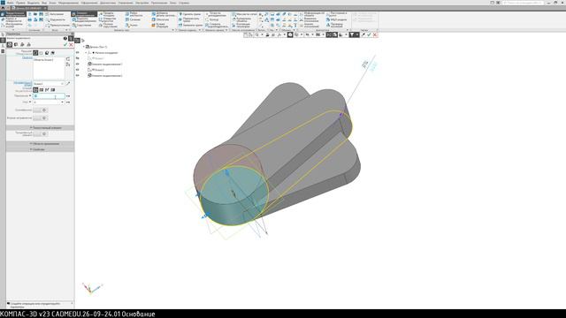Choose the first Результат option icon

tap(35, 53)
